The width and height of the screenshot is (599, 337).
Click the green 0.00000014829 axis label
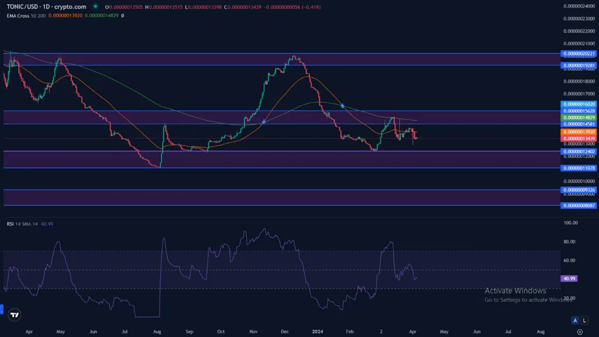(579, 118)
